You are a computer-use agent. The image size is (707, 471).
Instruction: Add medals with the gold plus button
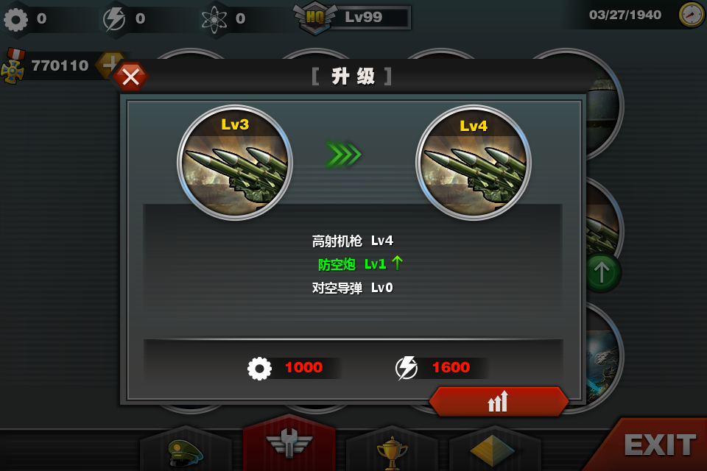(x=110, y=65)
